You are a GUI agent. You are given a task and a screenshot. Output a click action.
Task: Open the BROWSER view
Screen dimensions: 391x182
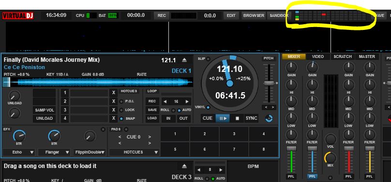[x=254, y=15]
